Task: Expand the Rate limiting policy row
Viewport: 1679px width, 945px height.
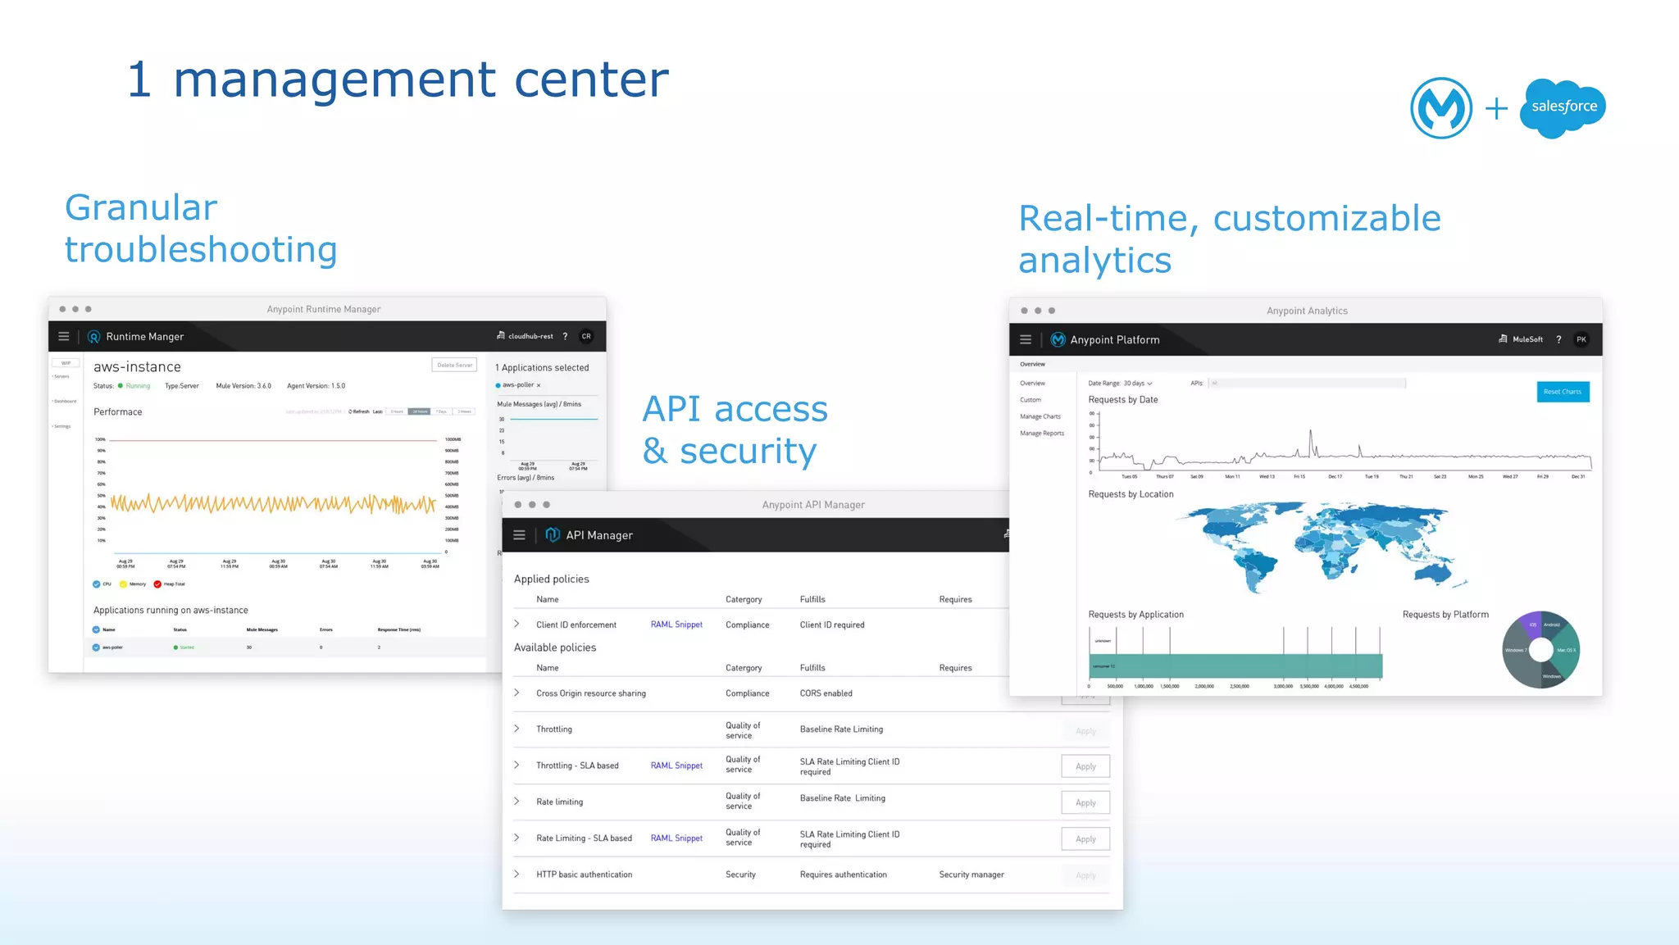Action: [x=517, y=801]
